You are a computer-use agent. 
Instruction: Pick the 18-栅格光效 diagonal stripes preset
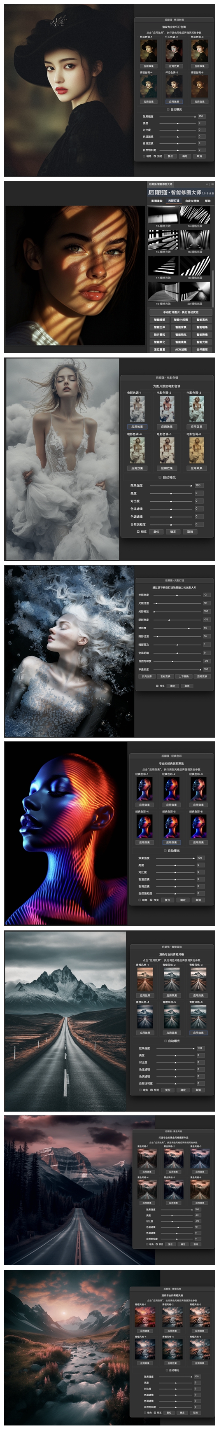click(195, 266)
